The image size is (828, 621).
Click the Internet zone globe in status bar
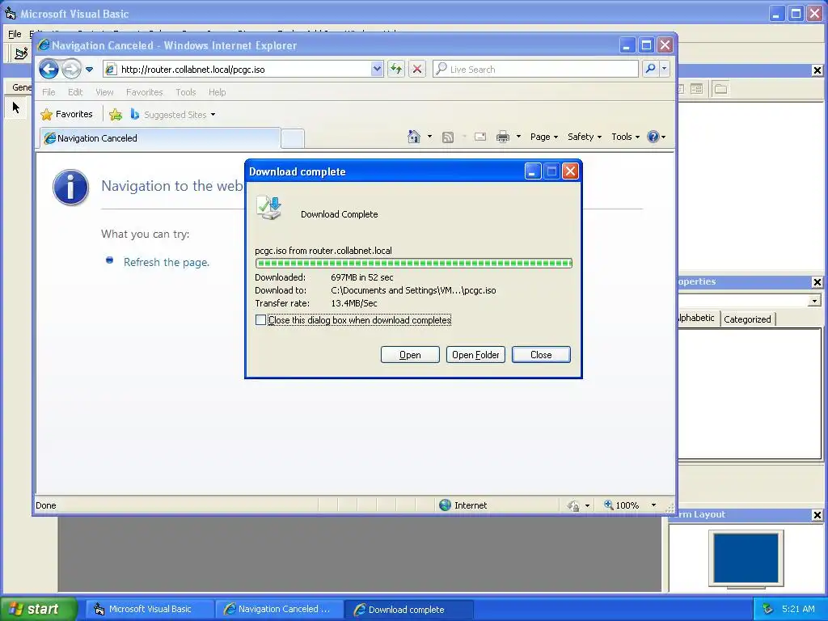446,505
